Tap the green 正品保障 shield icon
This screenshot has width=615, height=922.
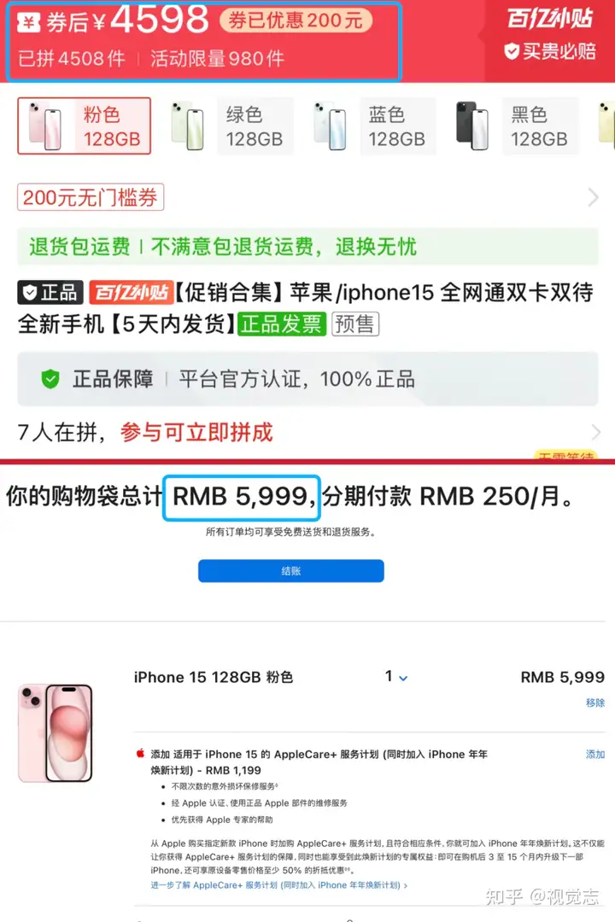[x=50, y=379]
